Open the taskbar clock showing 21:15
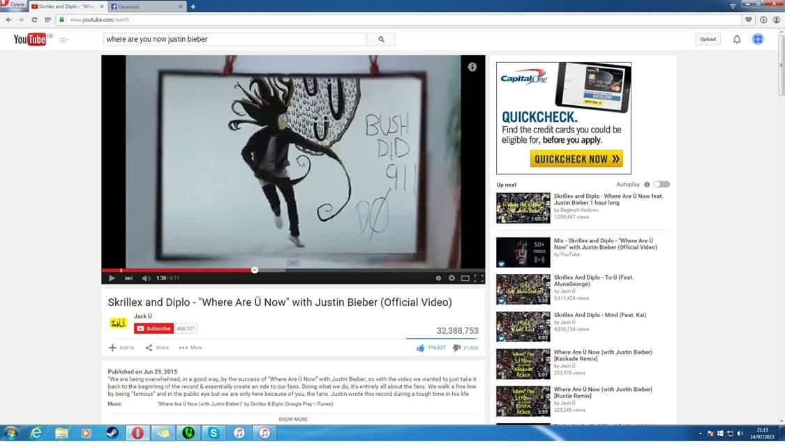785x446 pixels. tap(762, 433)
